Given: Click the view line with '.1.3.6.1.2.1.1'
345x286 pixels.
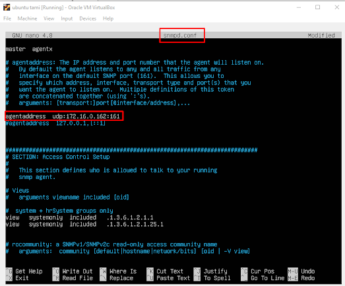Looking at the screenshot, I should point(79,217).
